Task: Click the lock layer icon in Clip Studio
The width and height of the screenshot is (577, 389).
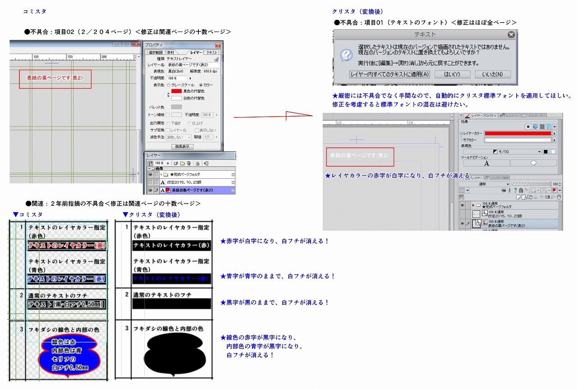Action: pyautogui.click(x=522, y=190)
